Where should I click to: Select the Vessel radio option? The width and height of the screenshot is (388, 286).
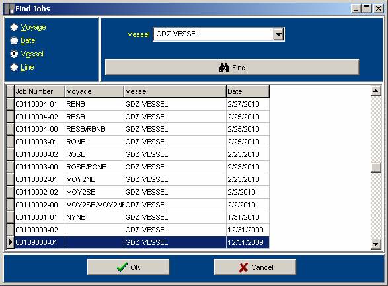click(14, 54)
